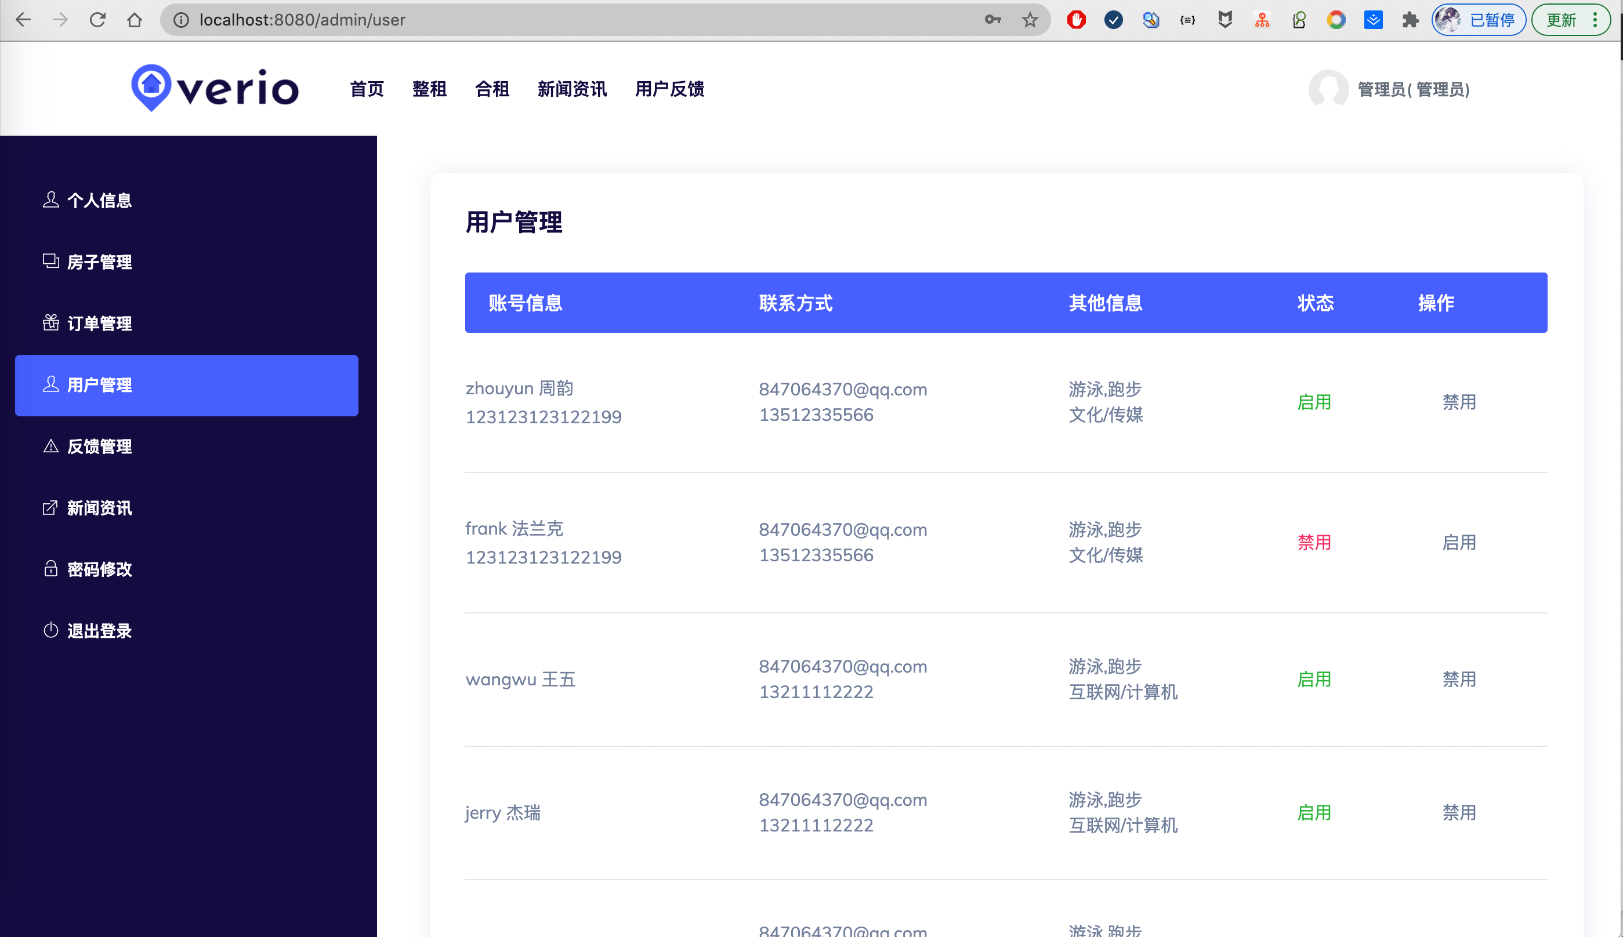The width and height of the screenshot is (1623, 937).
Task: Click the 首页 navigation link
Action: pos(367,89)
